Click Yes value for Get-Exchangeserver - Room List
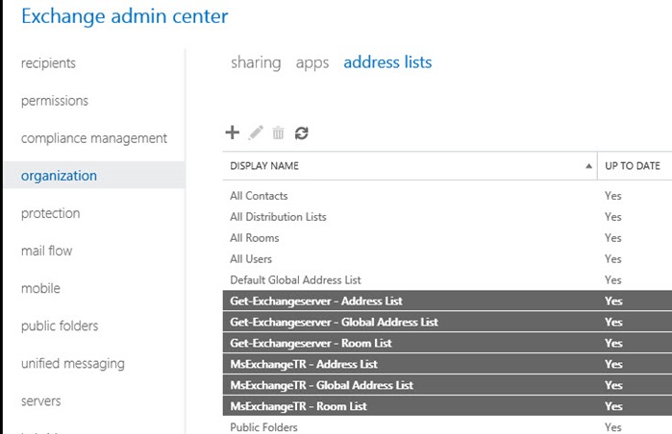 click(613, 343)
